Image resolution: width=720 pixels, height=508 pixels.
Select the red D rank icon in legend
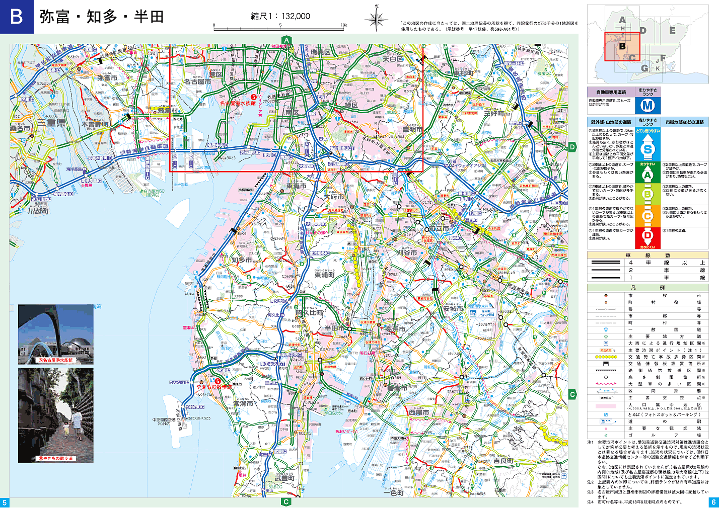(x=647, y=236)
